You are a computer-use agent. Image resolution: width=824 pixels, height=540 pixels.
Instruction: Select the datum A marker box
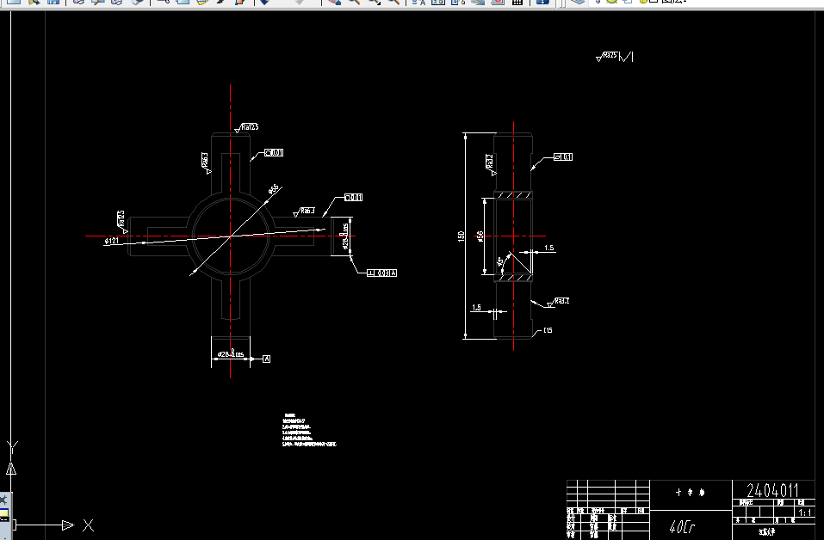[x=266, y=359]
